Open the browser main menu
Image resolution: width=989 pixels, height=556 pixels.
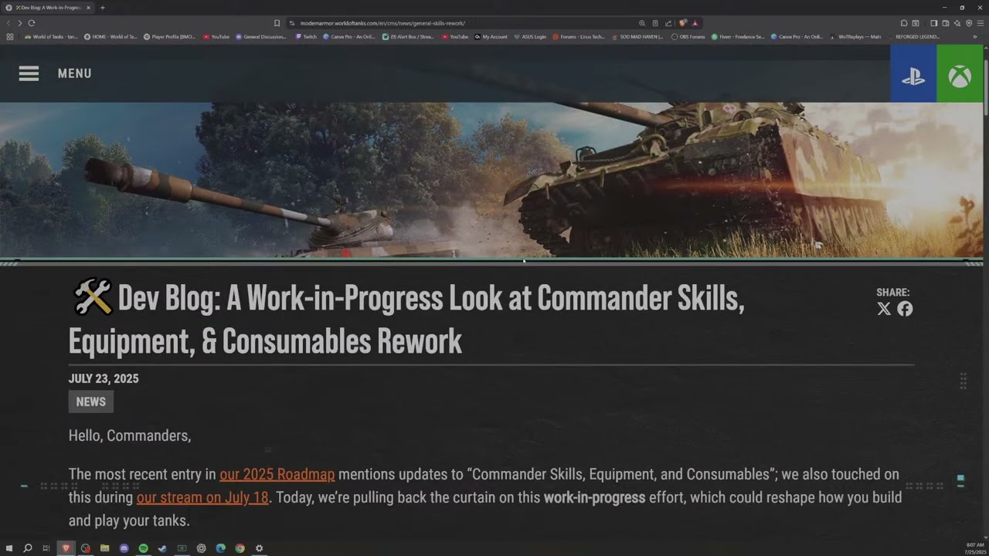(x=980, y=23)
